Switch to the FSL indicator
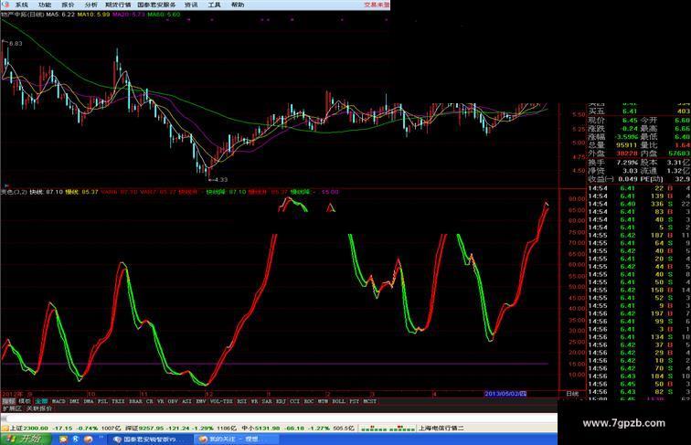 102,401
